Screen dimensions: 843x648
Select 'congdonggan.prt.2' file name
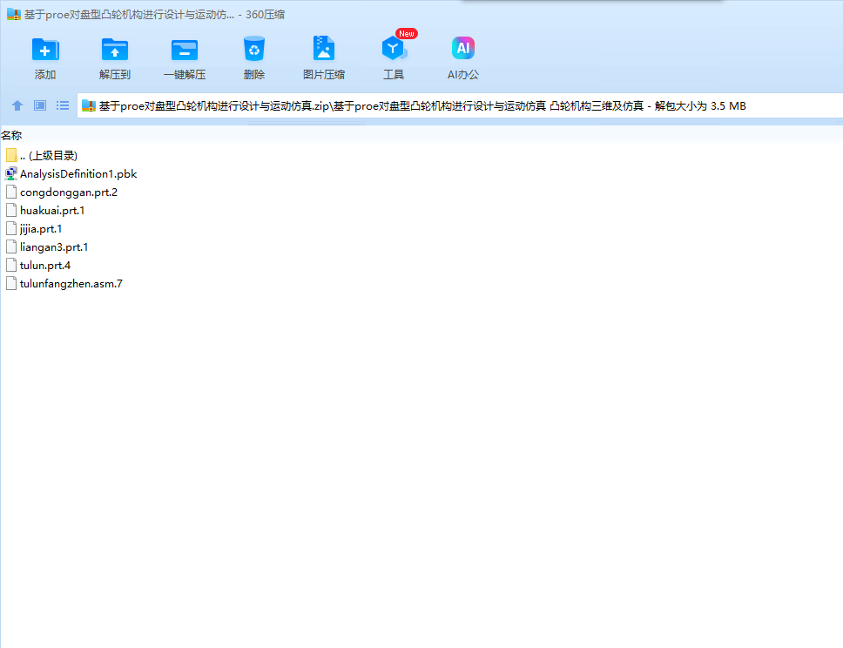coord(69,192)
